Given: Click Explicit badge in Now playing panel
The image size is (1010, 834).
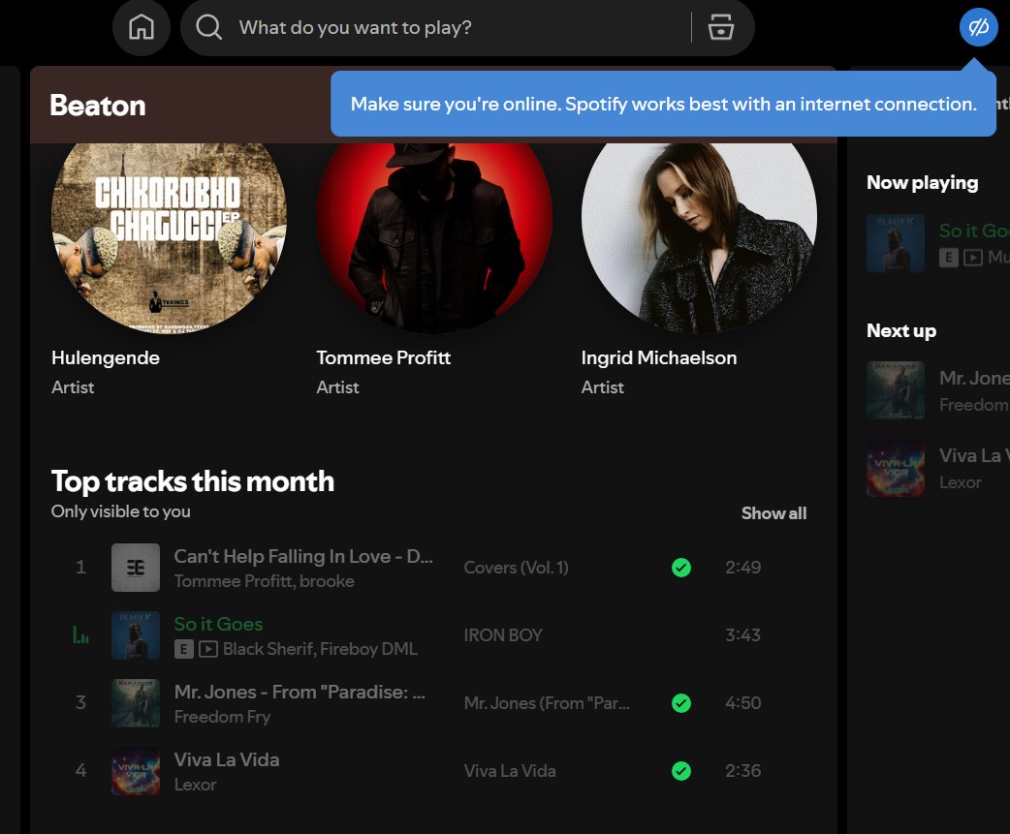Looking at the screenshot, I should coord(948,258).
